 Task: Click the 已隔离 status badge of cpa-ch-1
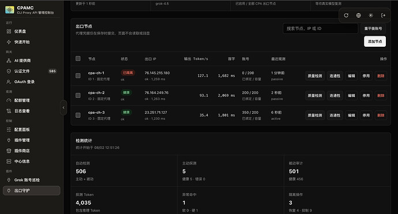(x=128, y=73)
